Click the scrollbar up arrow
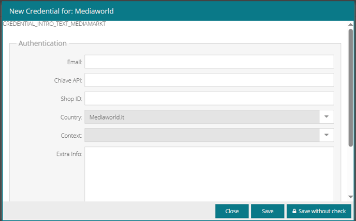The height and width of the screenshot is (221, 356). [x=350, y=24]
